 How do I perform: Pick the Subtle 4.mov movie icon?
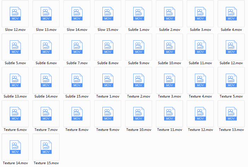pos(231,13)
